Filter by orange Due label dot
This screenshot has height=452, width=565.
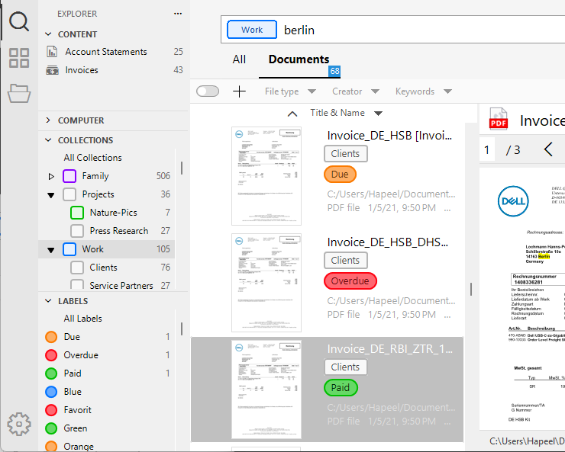(51, 337)
